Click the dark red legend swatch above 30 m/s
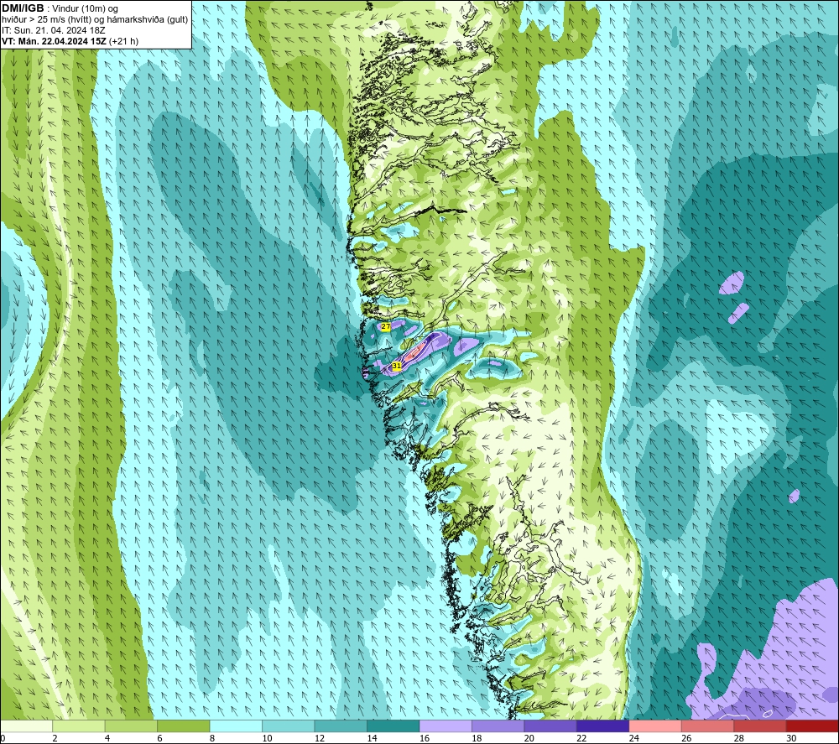 point(813,726)
